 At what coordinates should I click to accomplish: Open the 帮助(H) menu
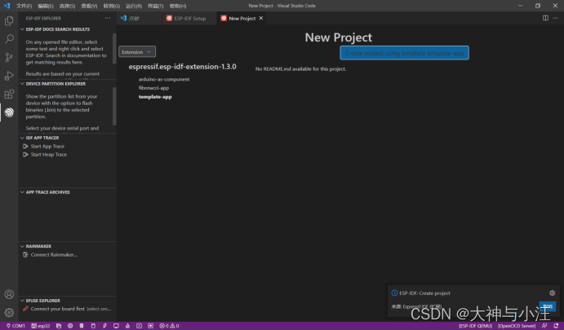point(178,6)
